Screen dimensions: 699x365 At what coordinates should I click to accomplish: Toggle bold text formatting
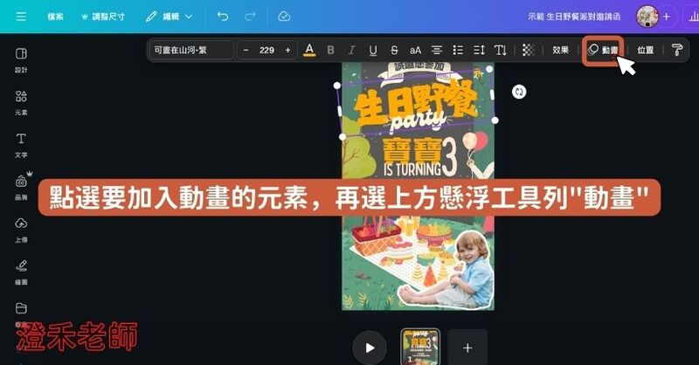pos(330,51)
